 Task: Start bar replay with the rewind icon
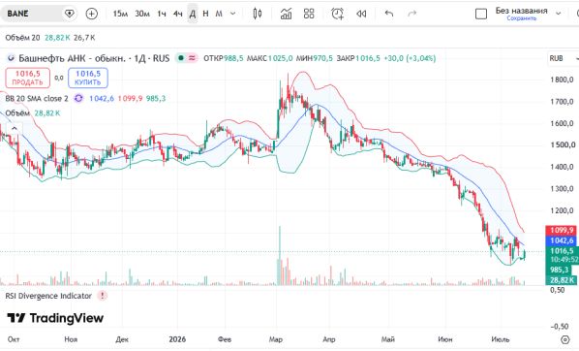pyautogui.click(x=361, y=14)
